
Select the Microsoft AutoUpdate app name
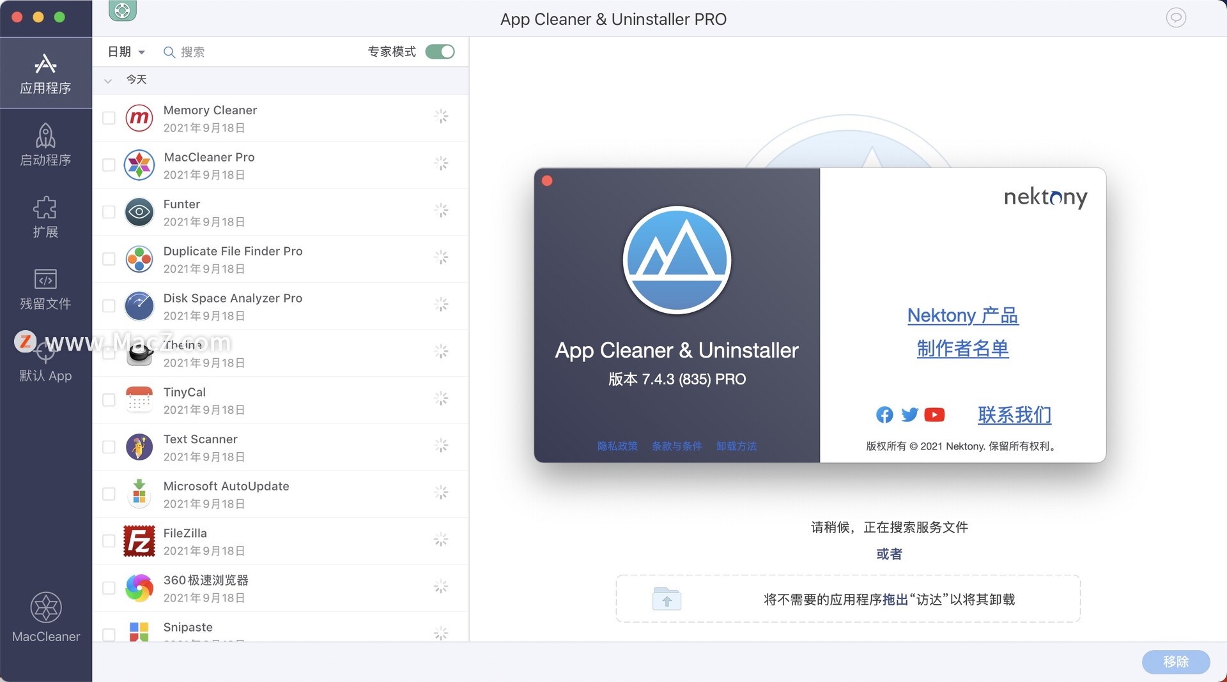pyautogui.click(x=226, y=486)
